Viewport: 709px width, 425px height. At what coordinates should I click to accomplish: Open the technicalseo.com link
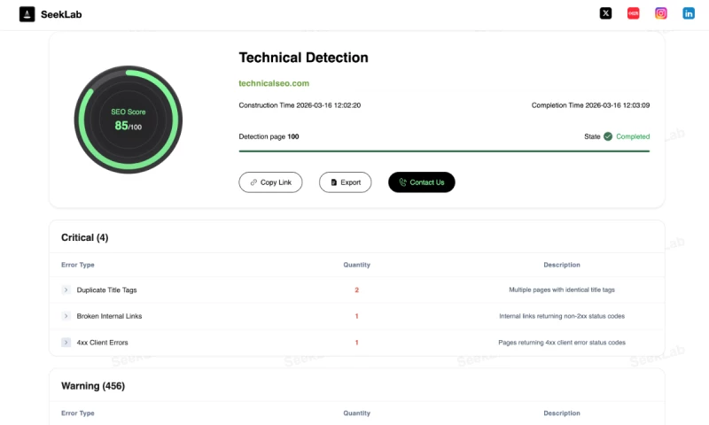point(274,83)
